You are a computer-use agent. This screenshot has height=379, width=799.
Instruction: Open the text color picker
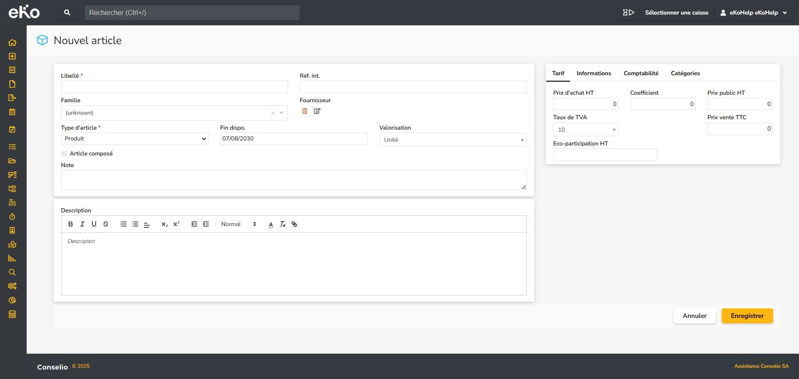[271, 224]
